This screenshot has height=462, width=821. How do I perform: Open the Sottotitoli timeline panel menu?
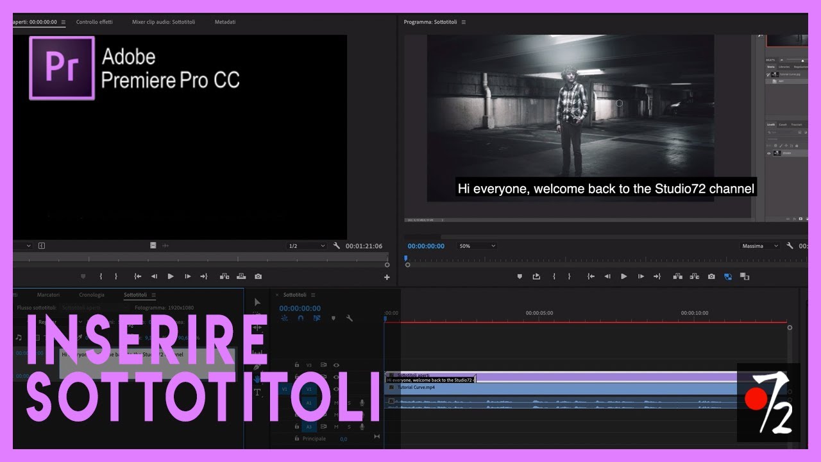pyautogui.click(x=313, y=295)
